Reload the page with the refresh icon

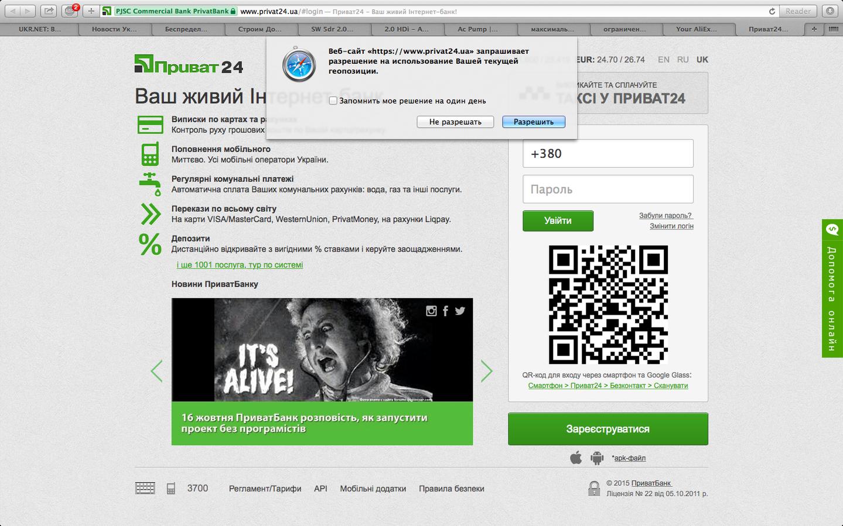click(772, 11)
